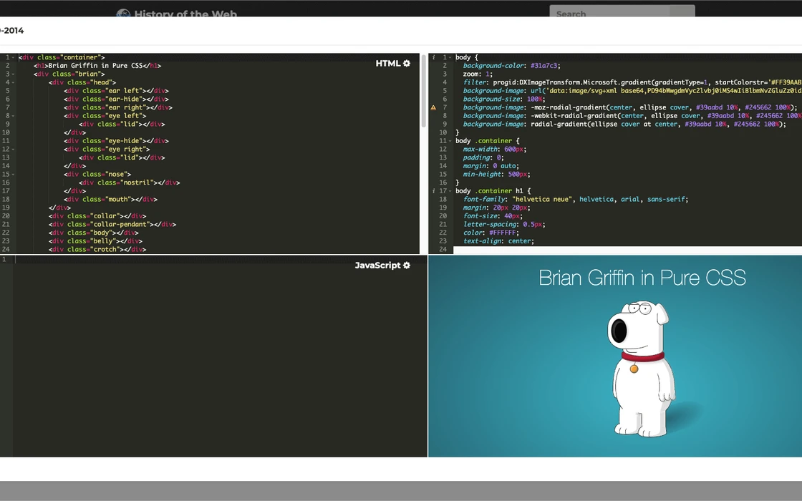Fold the eye right div on HTML line 12
The height and width of the screenshot is (501, 802).
(x=14, y=150)
